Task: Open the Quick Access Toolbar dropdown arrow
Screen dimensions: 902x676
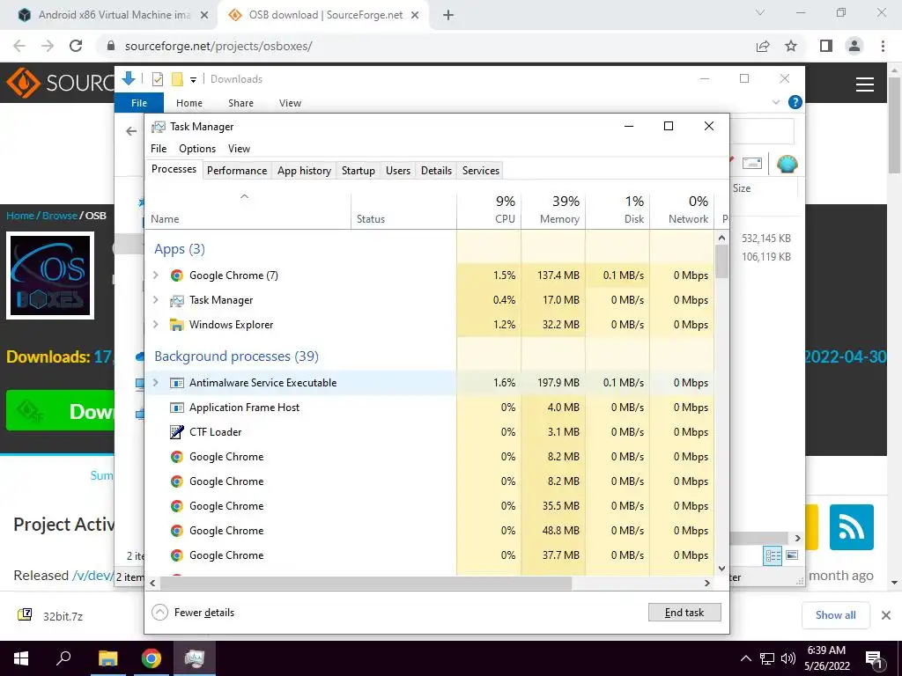Action: [x=193, y=80]
